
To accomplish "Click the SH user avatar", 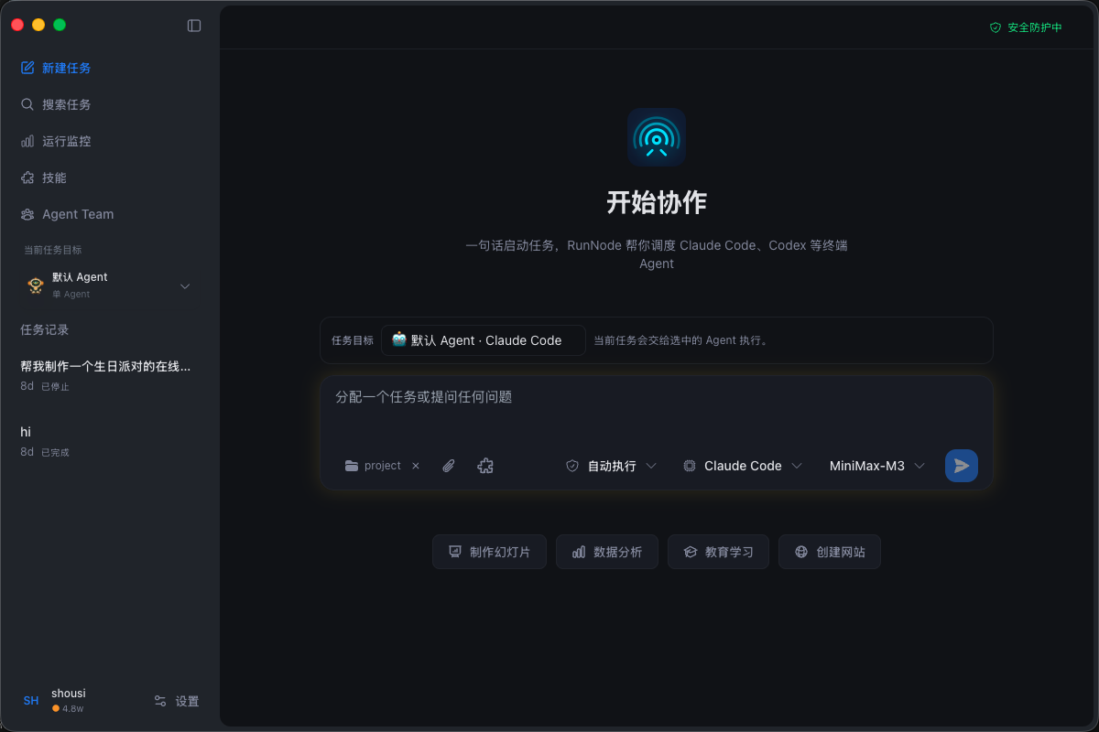I will click(x=31, y=701).
